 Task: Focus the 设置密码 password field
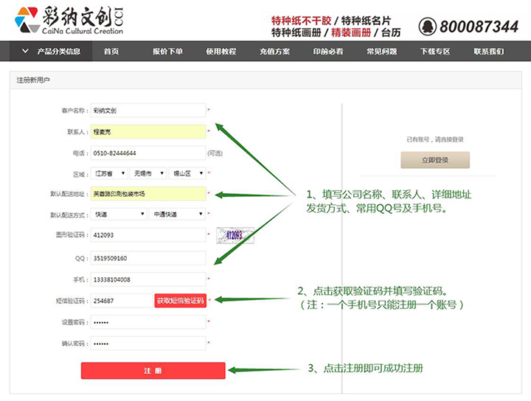coord(147,323)
